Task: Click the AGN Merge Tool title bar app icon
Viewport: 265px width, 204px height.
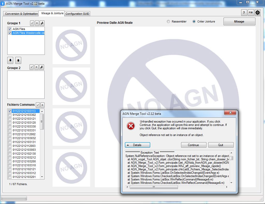Action: click(x=3, y=4)
